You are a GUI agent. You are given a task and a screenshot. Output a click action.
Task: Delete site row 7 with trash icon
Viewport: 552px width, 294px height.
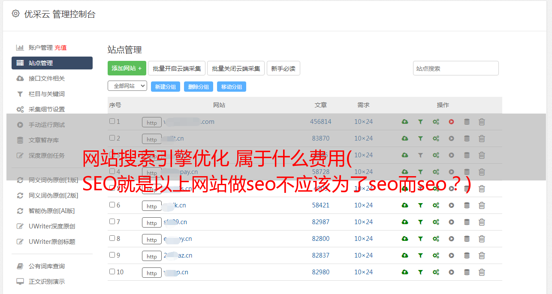(x=482, y=222)
